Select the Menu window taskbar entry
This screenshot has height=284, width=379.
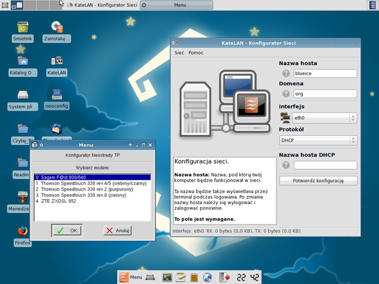176,5
